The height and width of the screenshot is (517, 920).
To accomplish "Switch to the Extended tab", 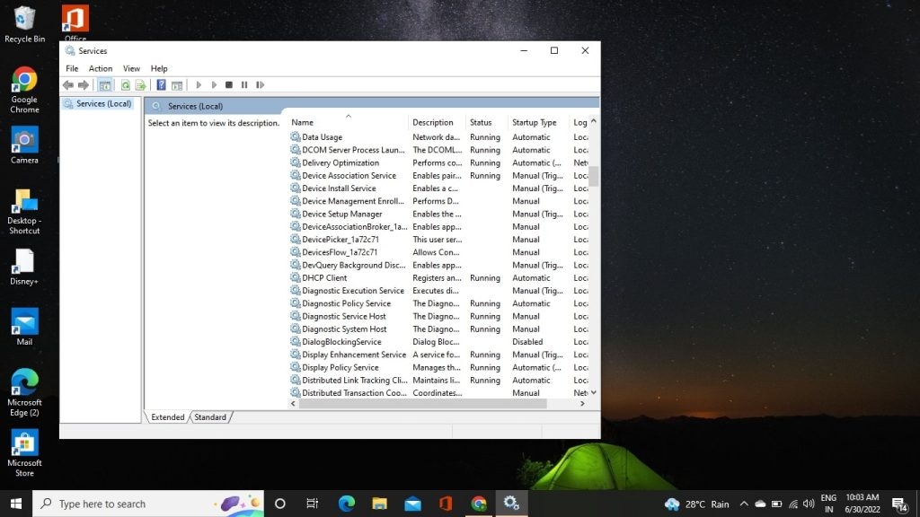I will point(167,417).
